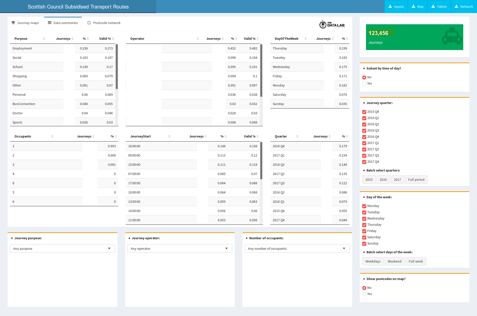Image resolution: width=477 pixels, height=316 pixels.
Task: Switch to the Postcode network tab
Action: click(x=104, y=23)
